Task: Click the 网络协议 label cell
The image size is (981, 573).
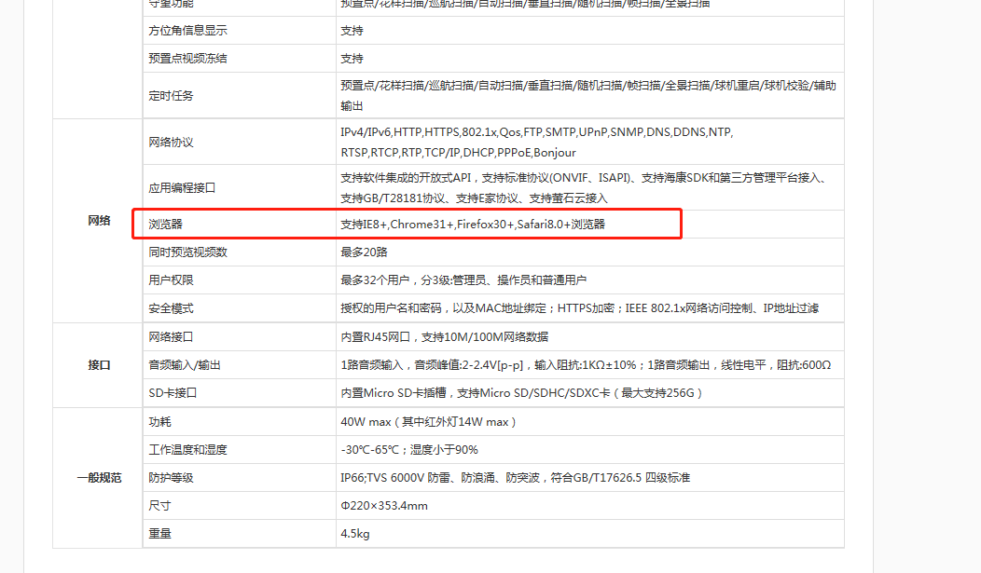Action: pos(171,143)
